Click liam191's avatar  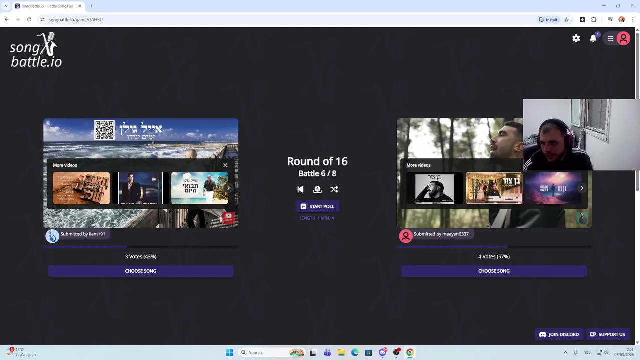click(x=52, y=236)
